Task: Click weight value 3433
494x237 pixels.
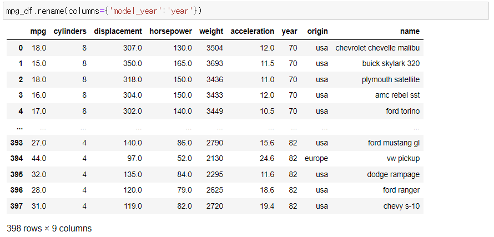Action: (x=215, y=95)
